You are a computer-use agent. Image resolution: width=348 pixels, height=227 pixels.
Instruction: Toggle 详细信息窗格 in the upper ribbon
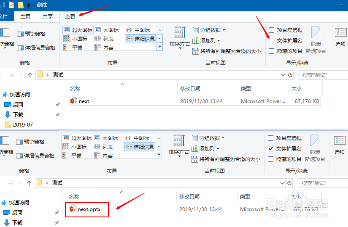tap(36, 48)
